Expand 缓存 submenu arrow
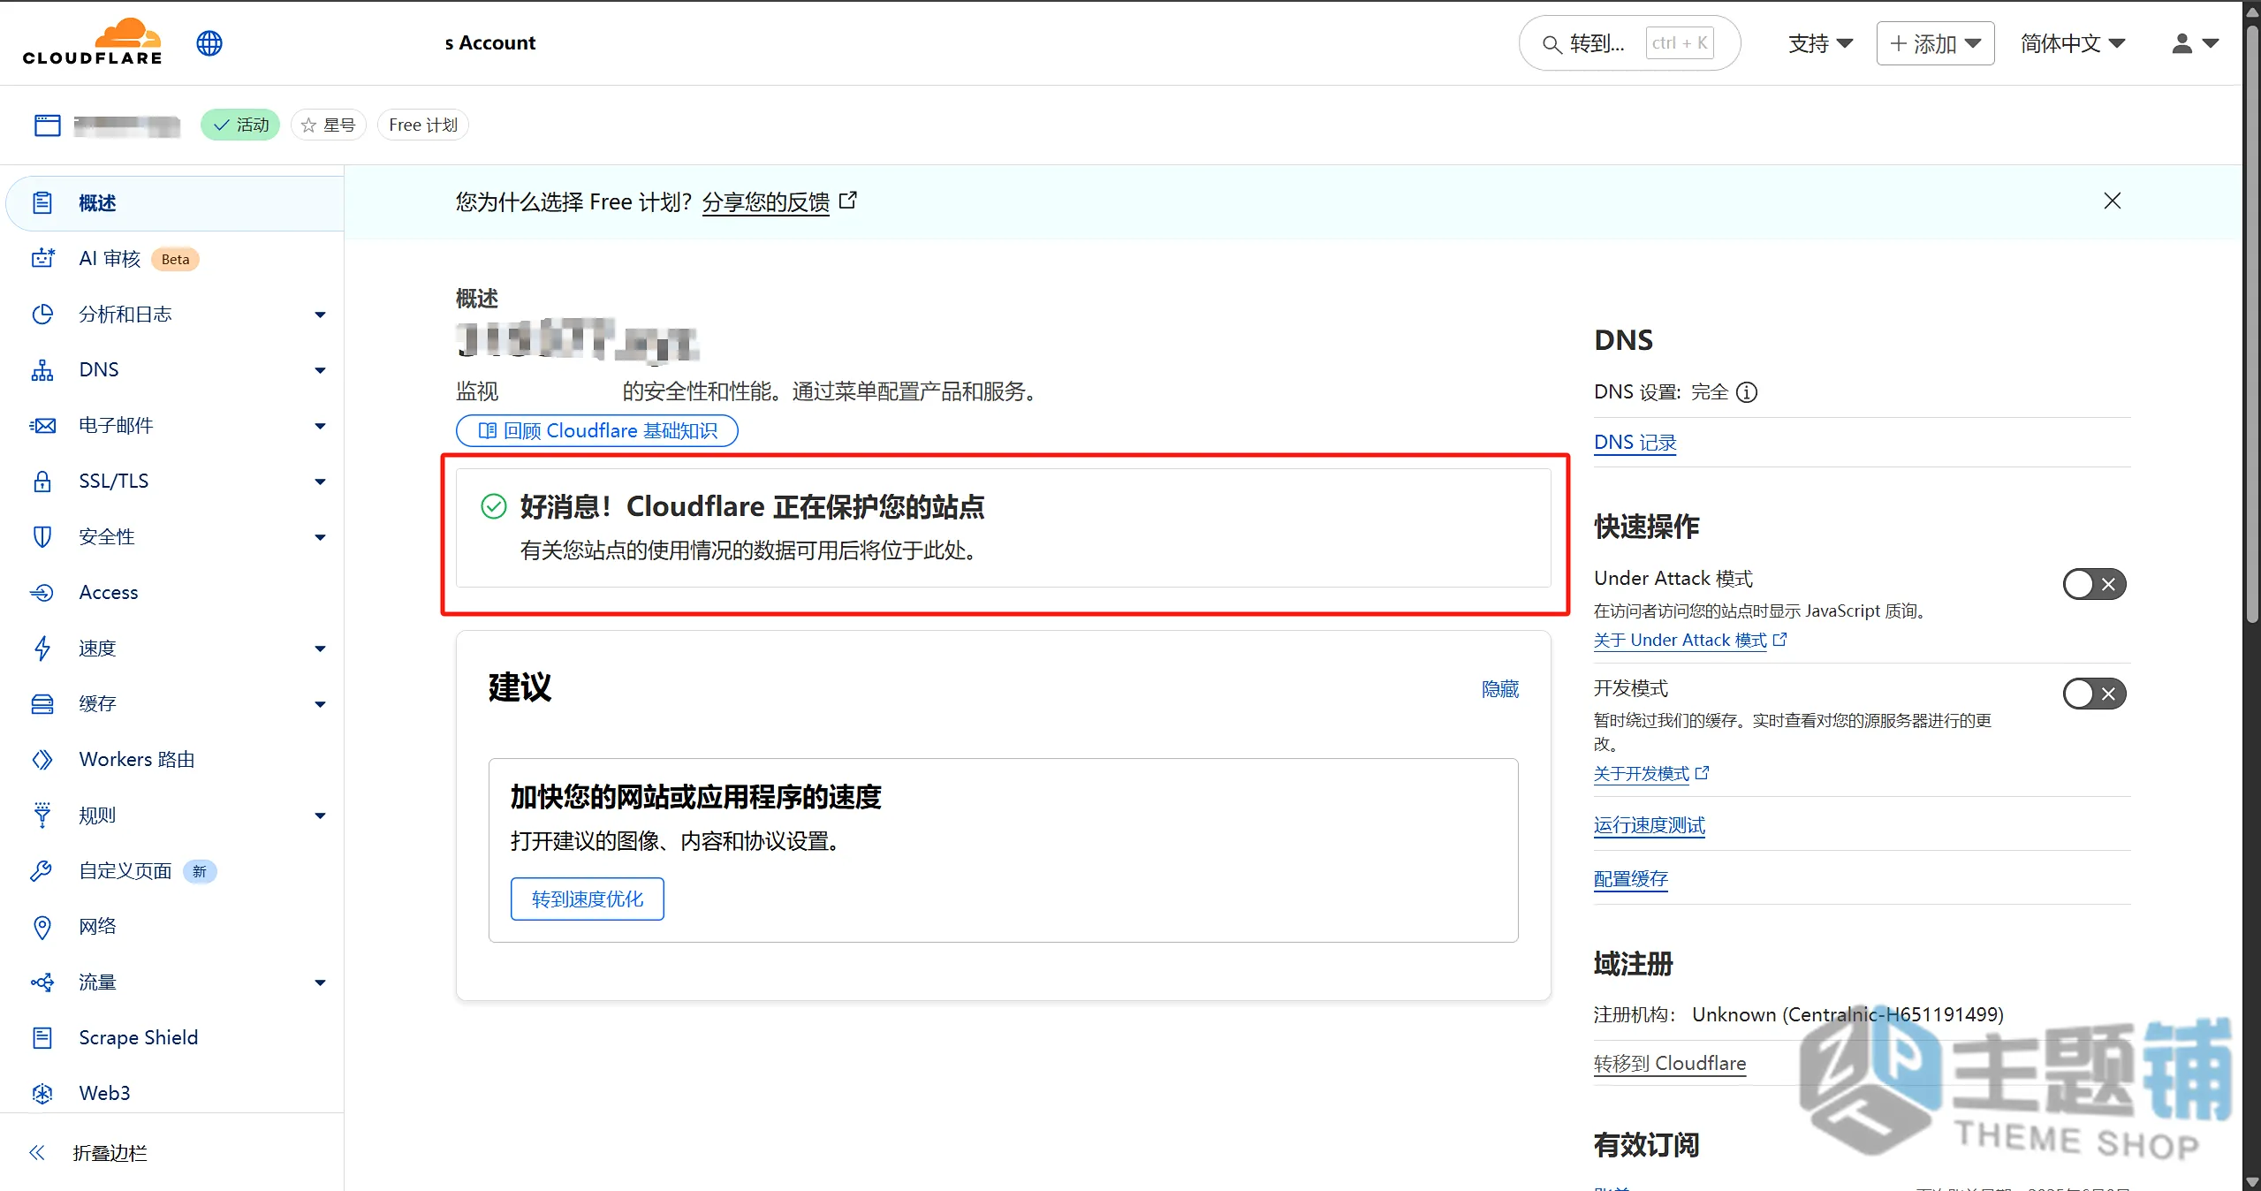 (x=320, y=704)
